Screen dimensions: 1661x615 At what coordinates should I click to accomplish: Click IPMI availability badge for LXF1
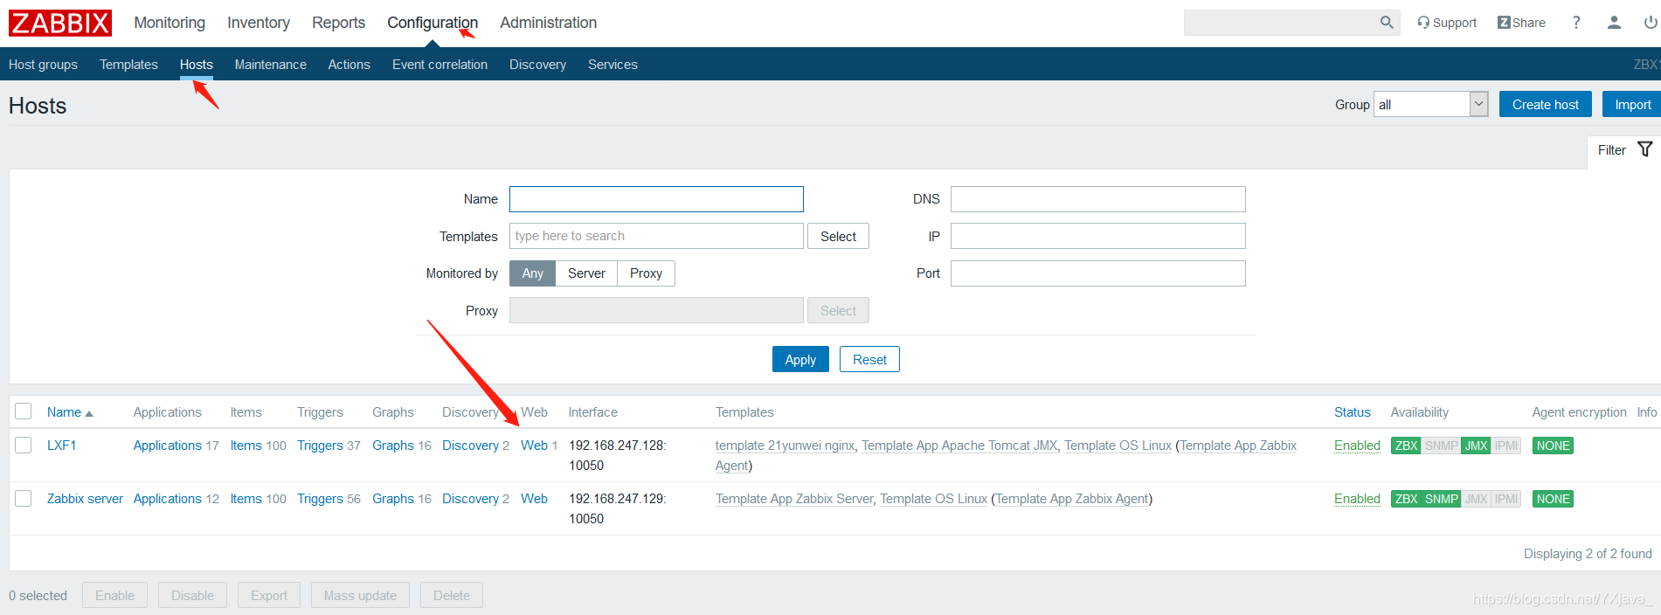coord(1505,446)
